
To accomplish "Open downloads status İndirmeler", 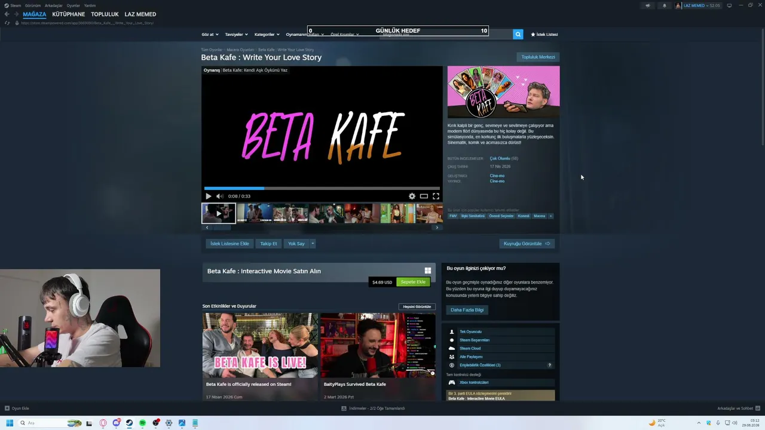I will pyautogui.click(x=373, y=408).
